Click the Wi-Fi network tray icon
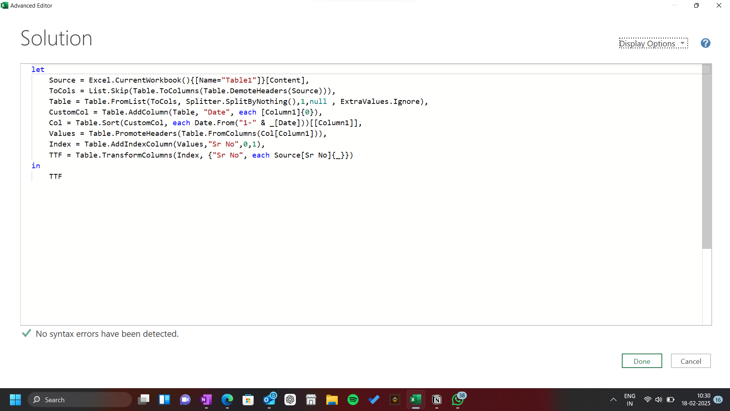The height and width of the screenshot is (411, 730). click(x=647, y=400)
